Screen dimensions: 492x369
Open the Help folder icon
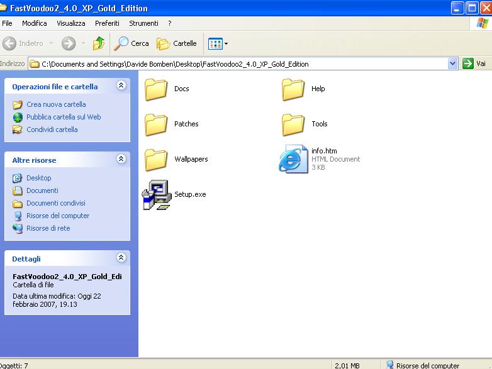click(293, 90)
